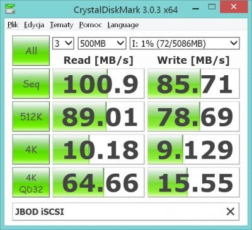The image size is (252, 230).
Task: Open the drive selector dropdown showing I: 1%
Action: (x=185, y=44)
